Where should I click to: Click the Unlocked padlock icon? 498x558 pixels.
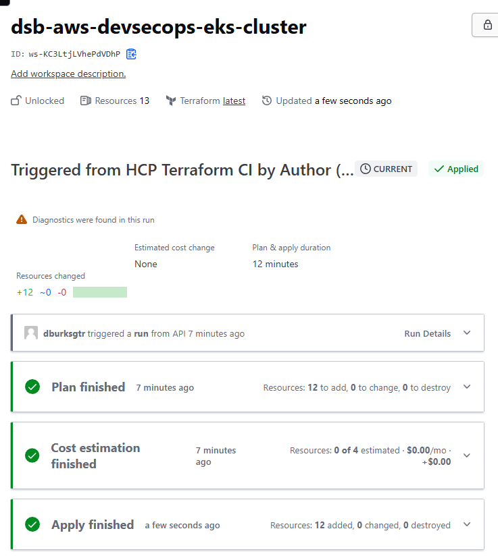coord(16,101)
